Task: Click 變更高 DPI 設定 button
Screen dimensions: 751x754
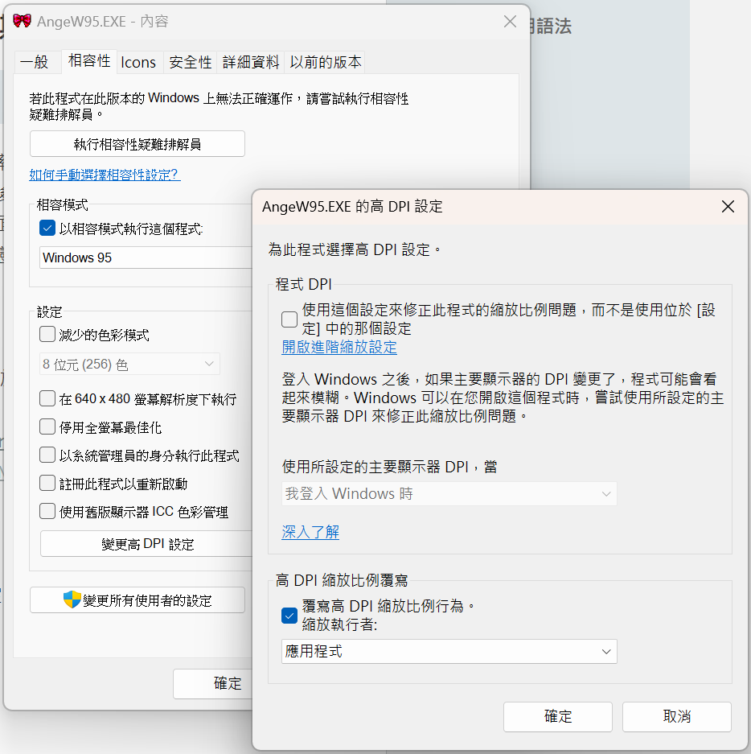Action: click(x=147, y=544)
